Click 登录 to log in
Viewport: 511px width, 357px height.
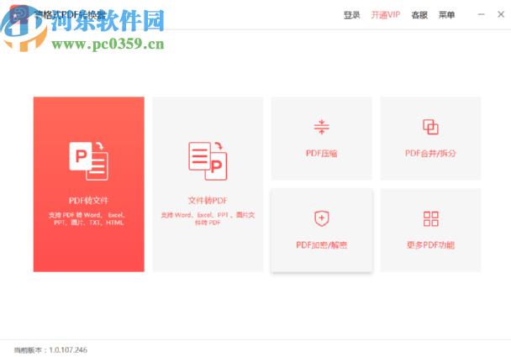click(x=351, y=15)
